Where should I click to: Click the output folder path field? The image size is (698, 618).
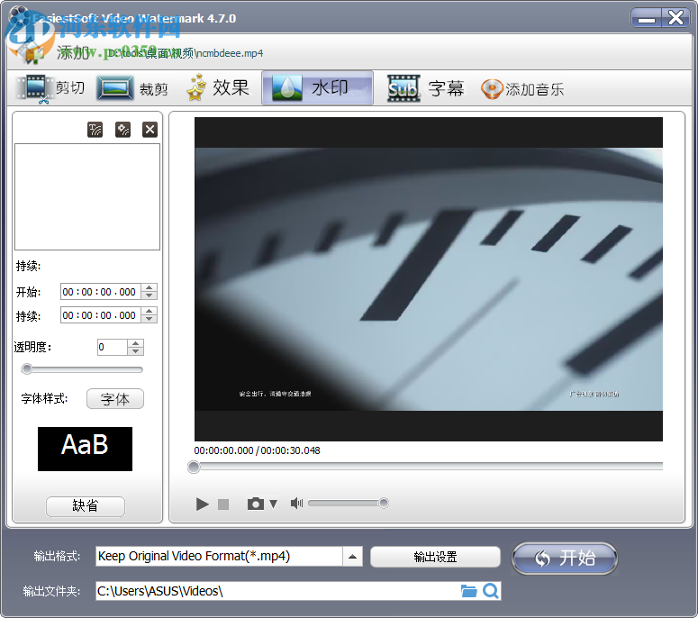(277, 591)
